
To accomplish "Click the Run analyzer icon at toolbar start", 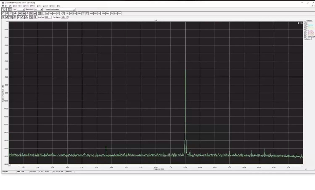I will pyautogui.click(x=4, y=9).
